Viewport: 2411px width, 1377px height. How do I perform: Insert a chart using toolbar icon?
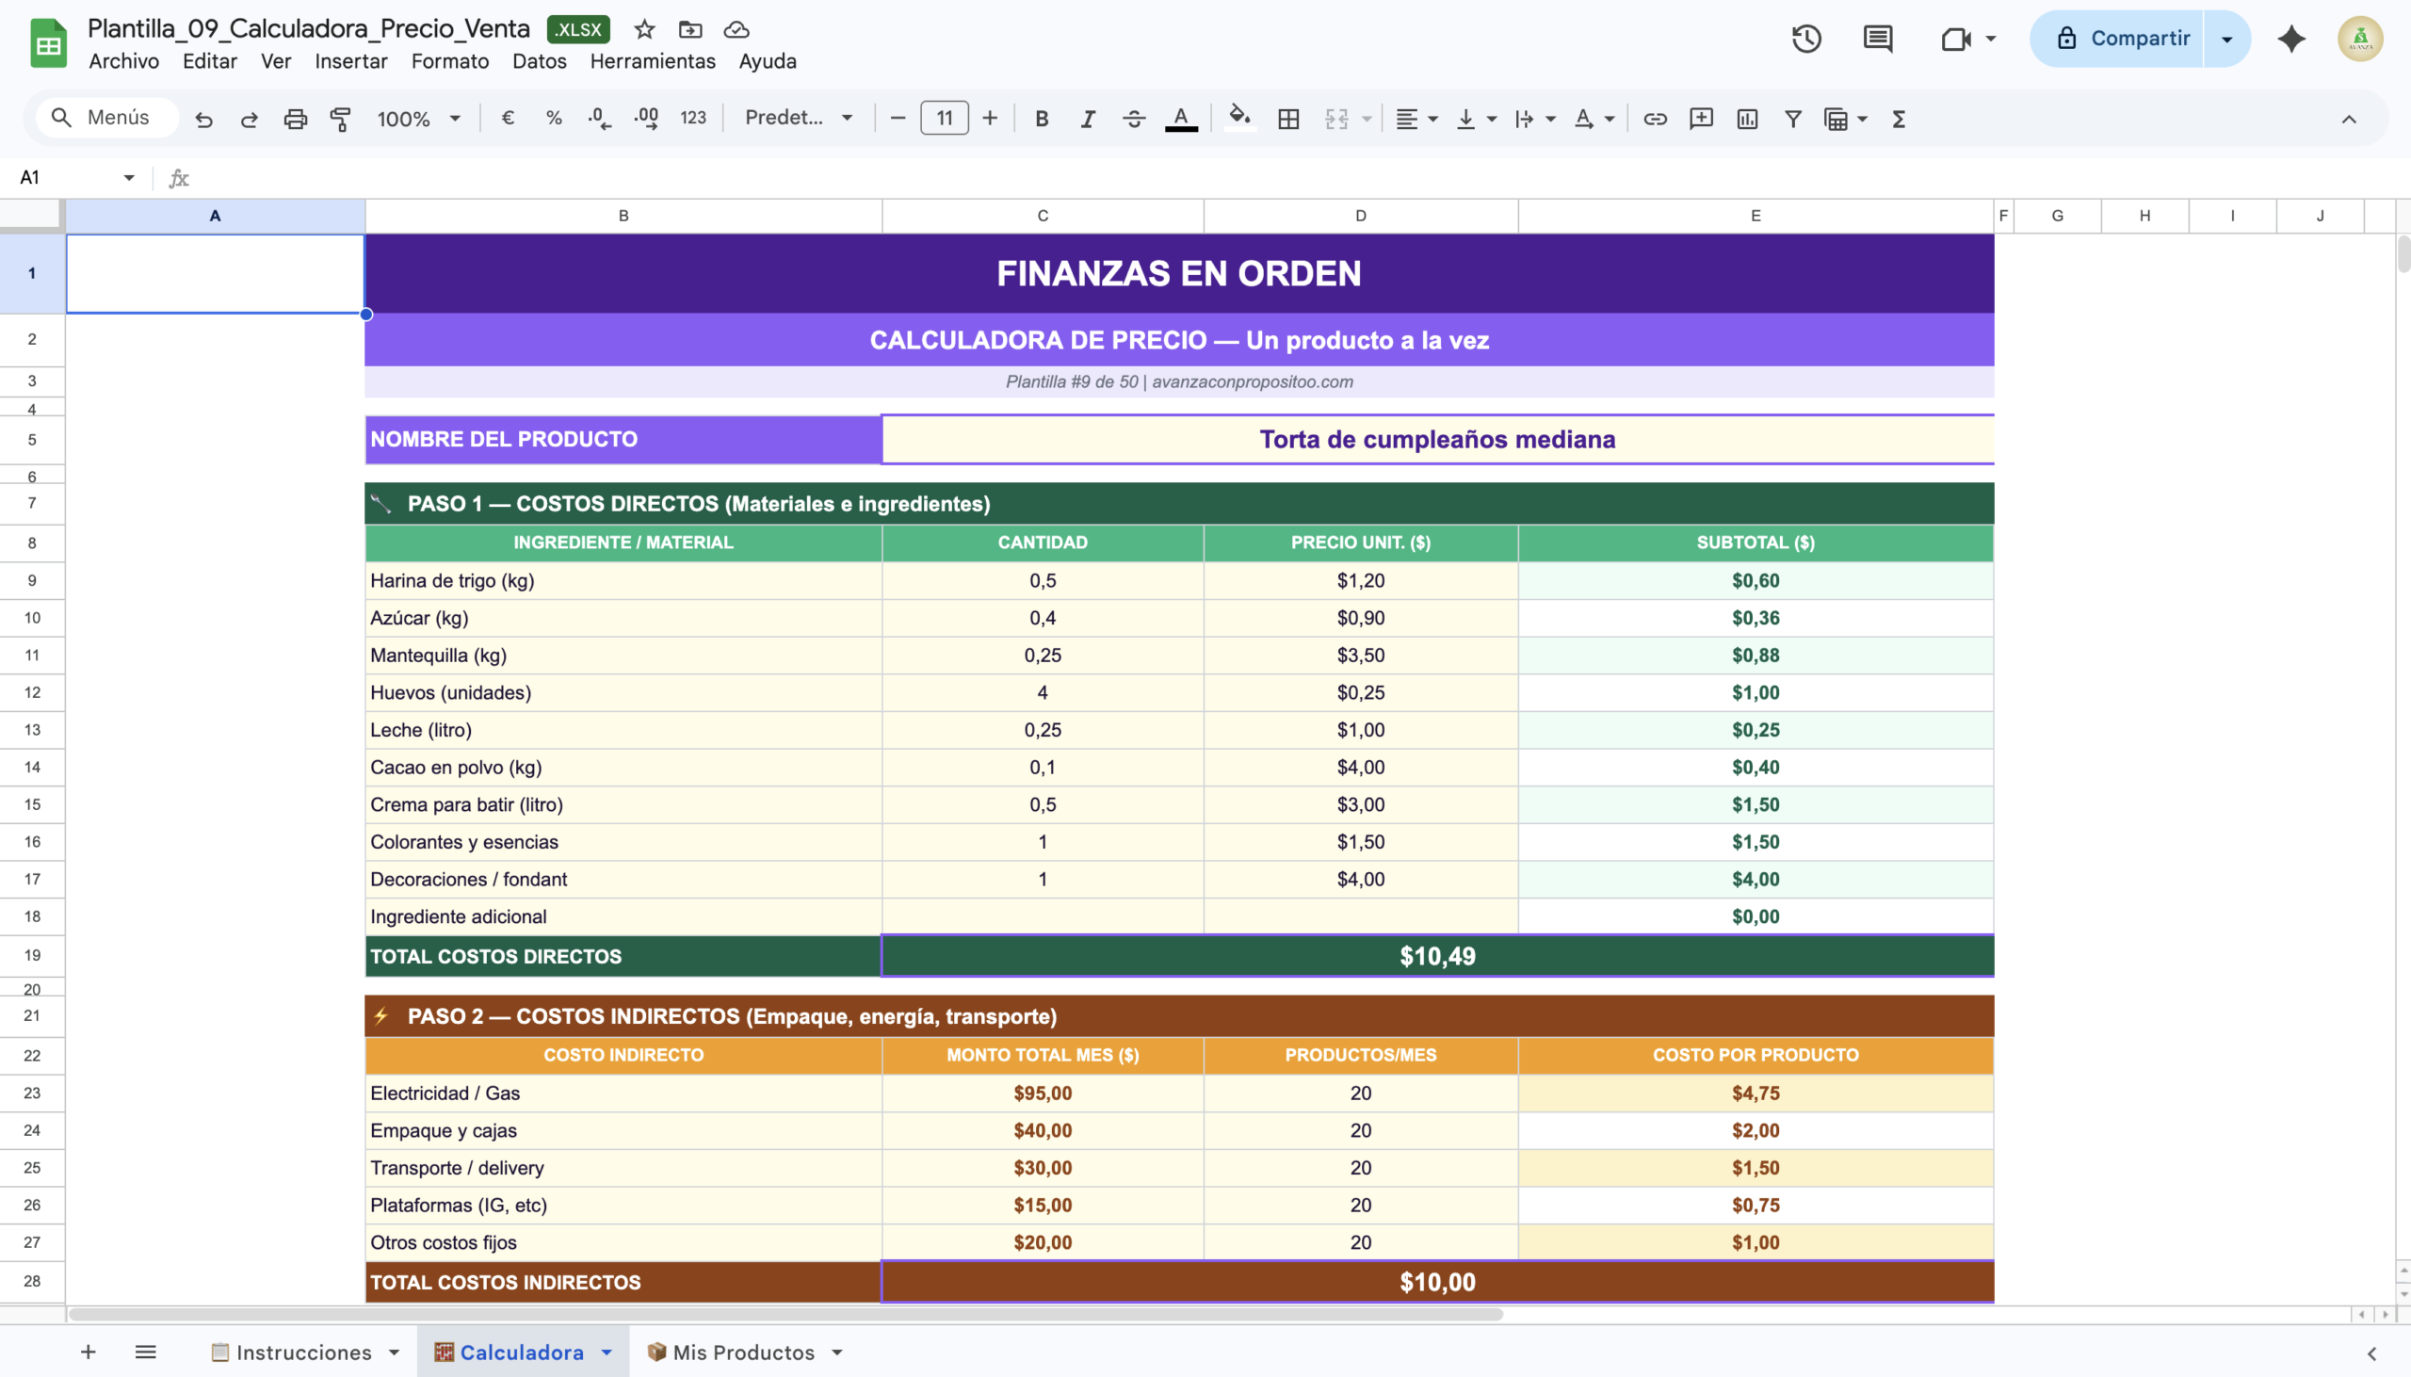(1746, 119)
